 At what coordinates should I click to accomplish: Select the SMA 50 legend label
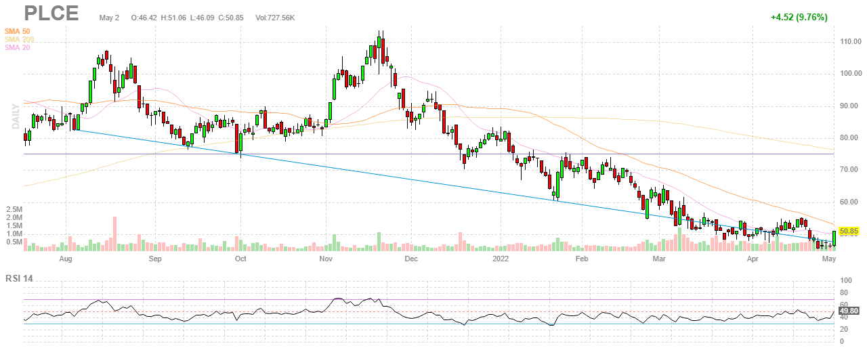16,31
